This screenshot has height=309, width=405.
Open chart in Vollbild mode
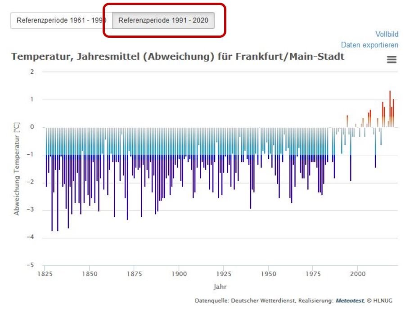click(387, 34)
